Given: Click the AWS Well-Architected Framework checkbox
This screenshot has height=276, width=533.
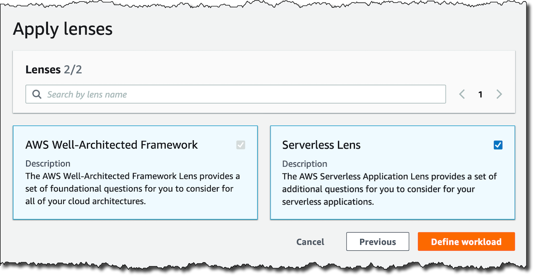Looking at the screenshot, I should pos(240,145).
